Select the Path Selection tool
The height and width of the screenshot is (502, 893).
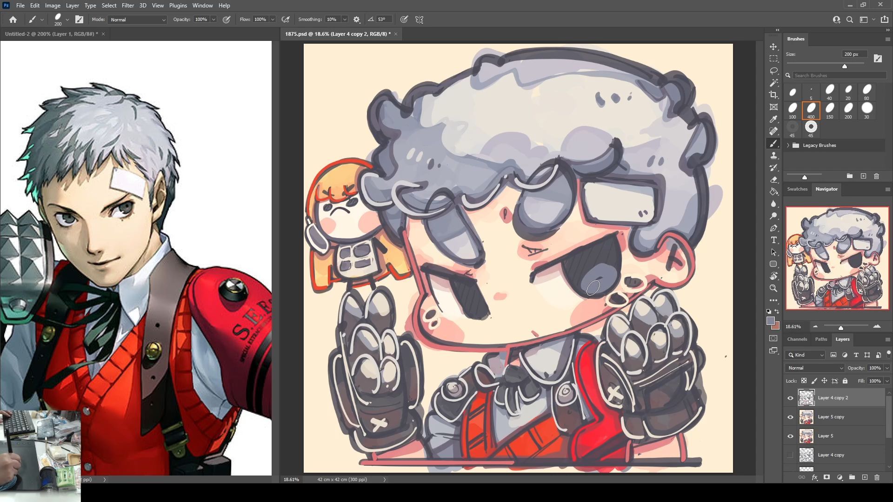pos(773,252)
